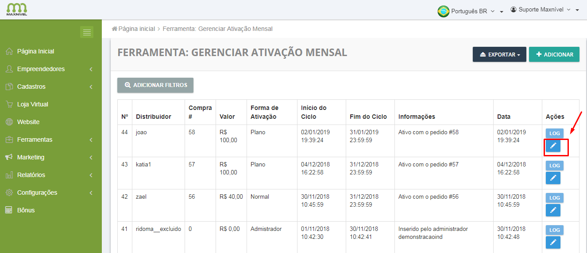Viewport: 587px width, 253px height.
Task: Click the Distribuidor column header
Action: 153,117
